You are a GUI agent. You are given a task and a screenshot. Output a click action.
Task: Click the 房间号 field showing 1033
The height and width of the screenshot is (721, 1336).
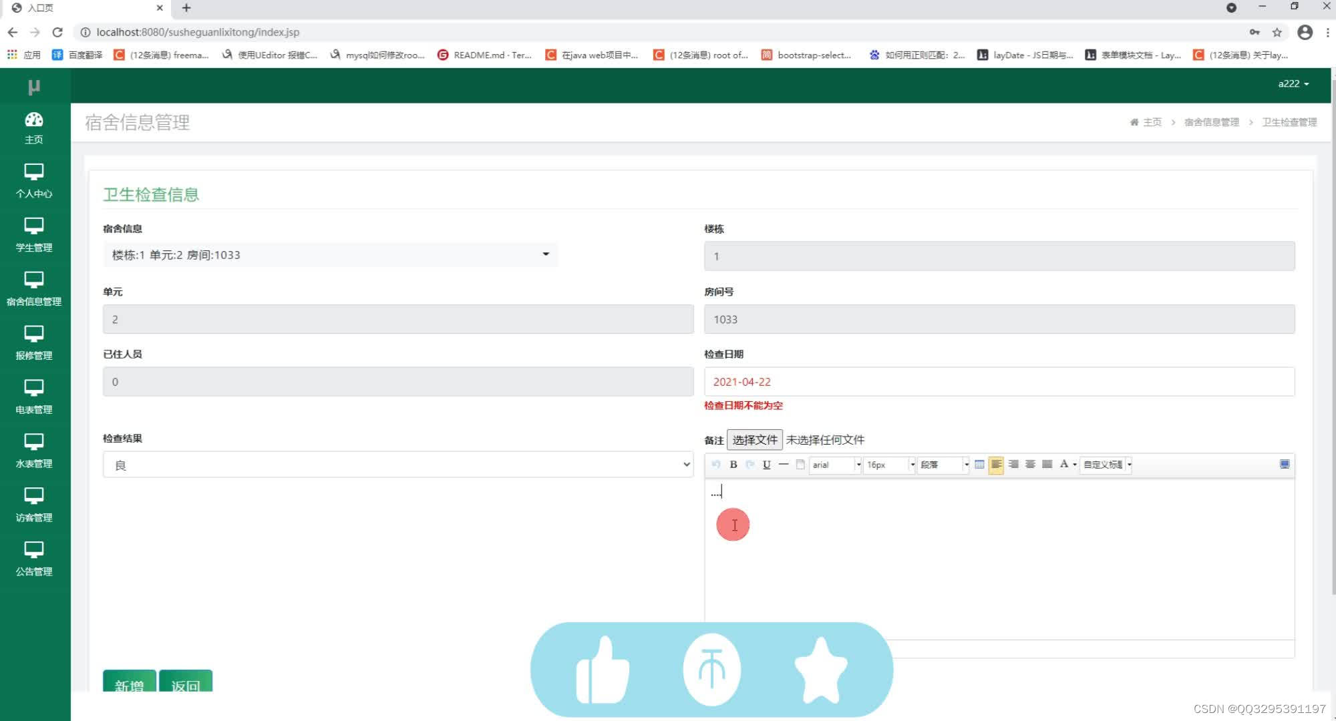(x=999, y=319)
